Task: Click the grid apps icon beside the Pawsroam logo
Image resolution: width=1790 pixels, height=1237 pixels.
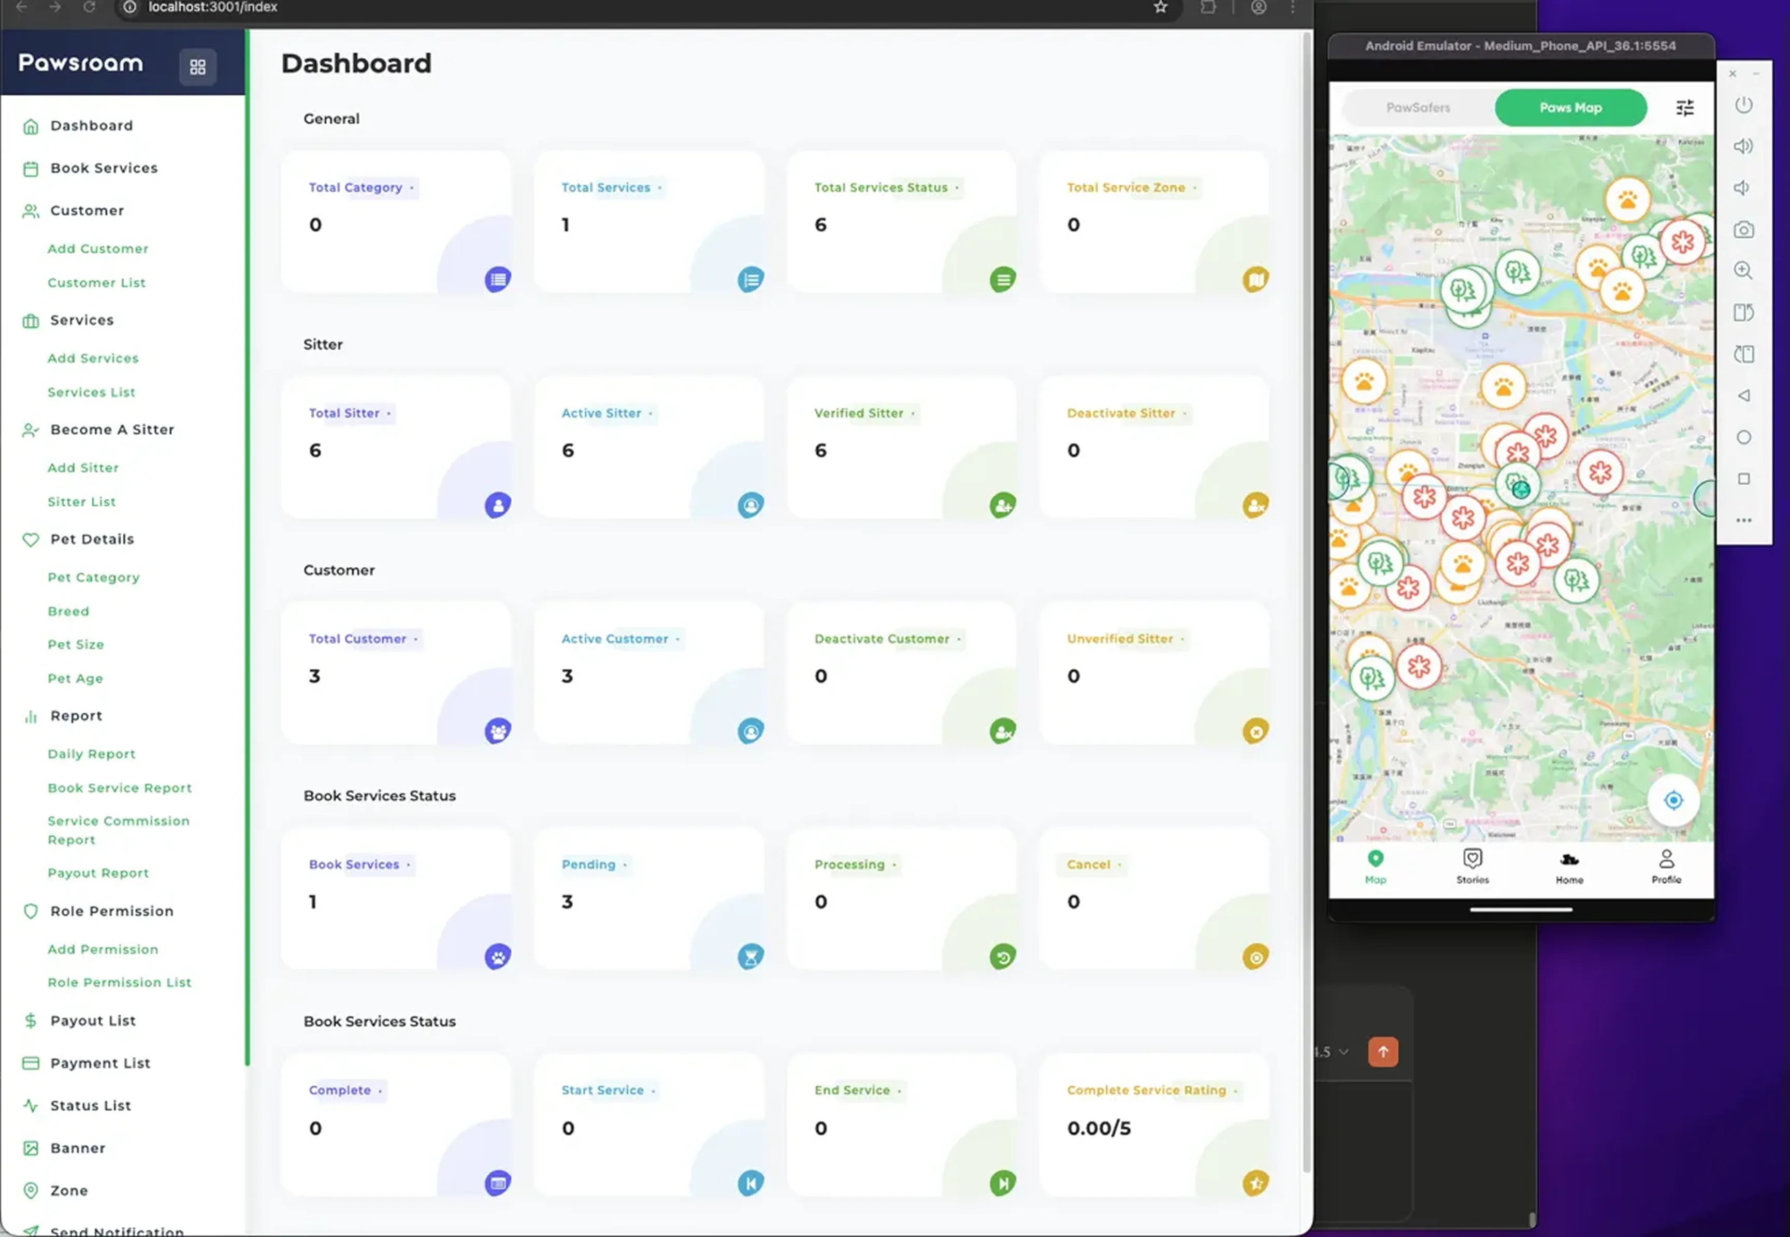Action: coord(197,67)
